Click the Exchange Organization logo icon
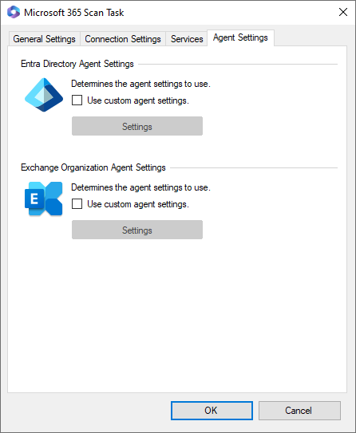This screenshot has height=433, width=356. [x=44, y=199]
